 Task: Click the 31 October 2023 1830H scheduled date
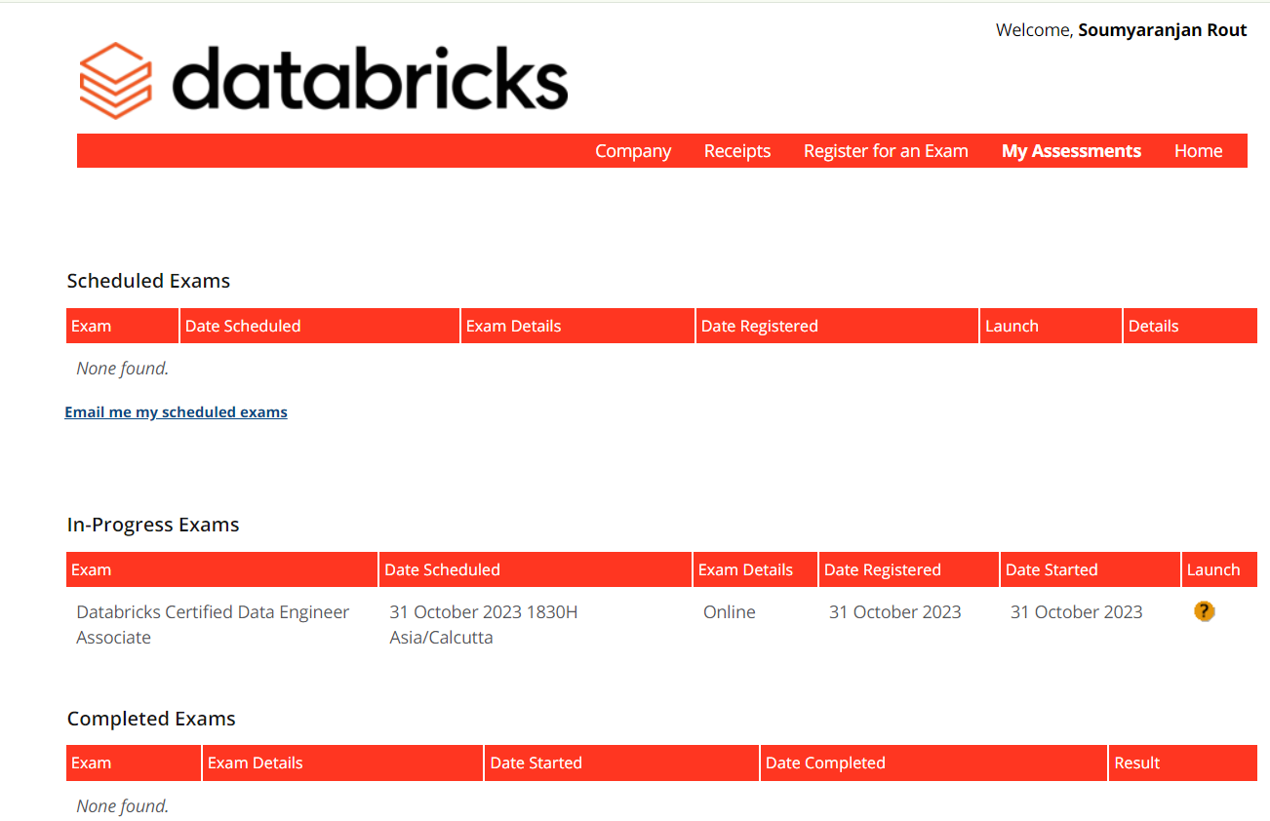(483, 612)
